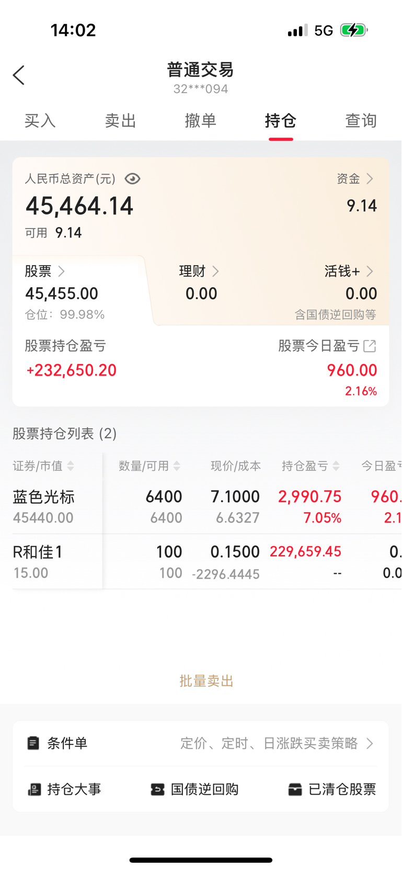Tap the 条件单 document icon
Image resolution: width=402 pixels, height=871 pixels.
coord(33,743)
